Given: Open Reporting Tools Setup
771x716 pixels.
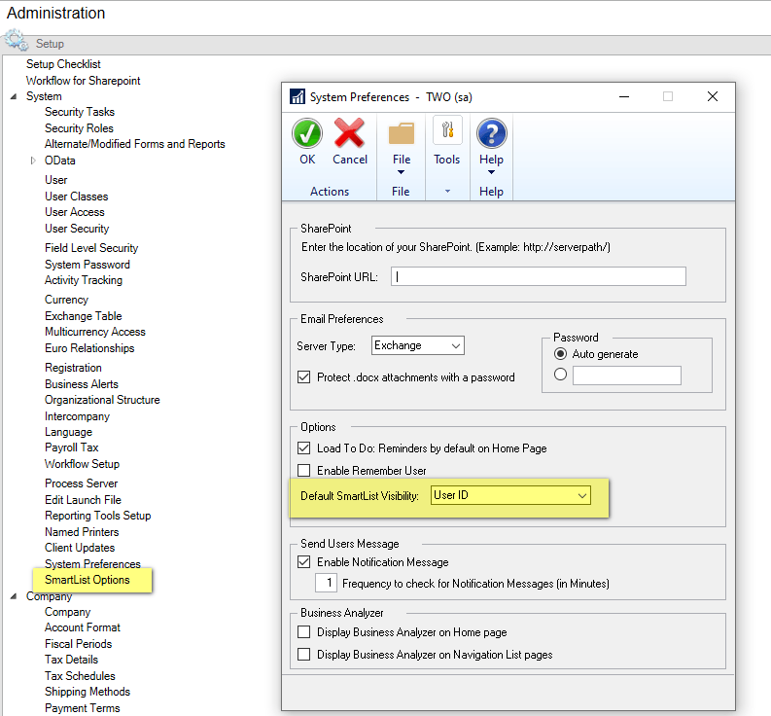Looking at the screenshot, I should (98, 516).
